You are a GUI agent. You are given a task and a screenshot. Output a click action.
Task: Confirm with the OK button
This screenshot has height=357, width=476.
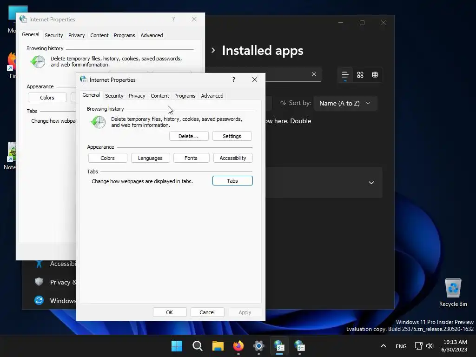pos(169,312)
